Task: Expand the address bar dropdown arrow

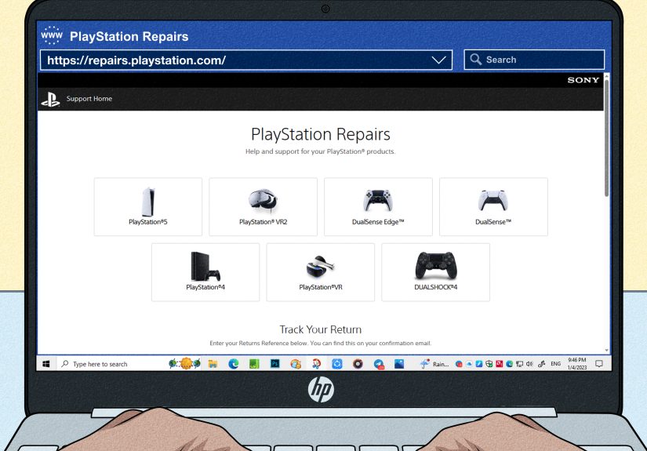Action: 438,60
